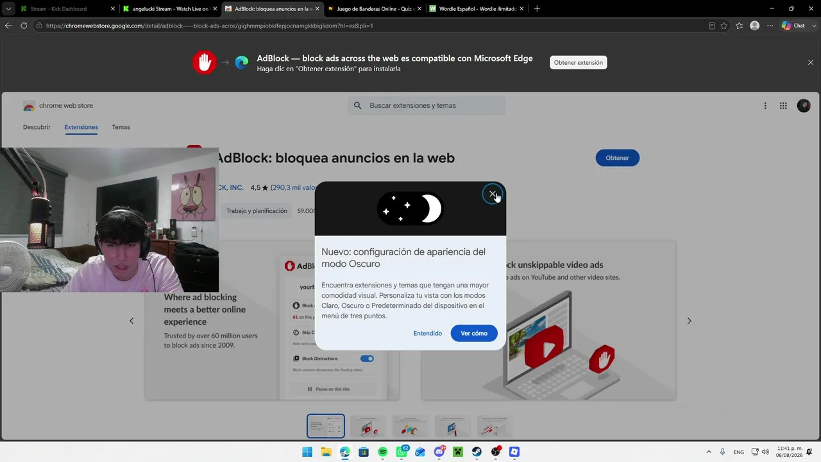Open Microsoft Store from the taskbar
This screenshot has height=462, width=821.
[364, 452]
